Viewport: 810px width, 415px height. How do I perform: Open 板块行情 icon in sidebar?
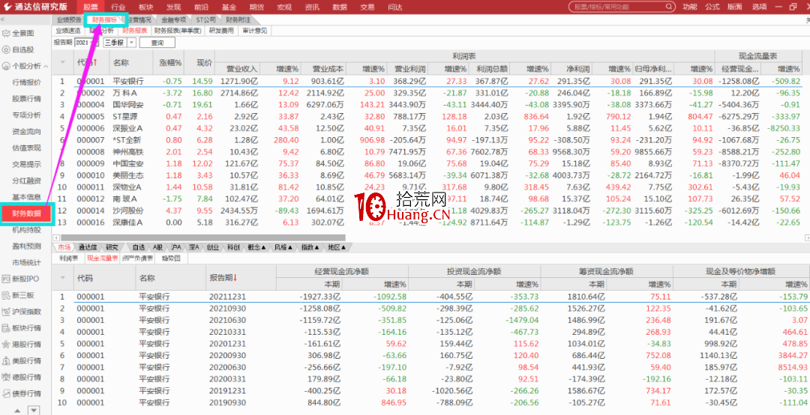coord(6,328)
